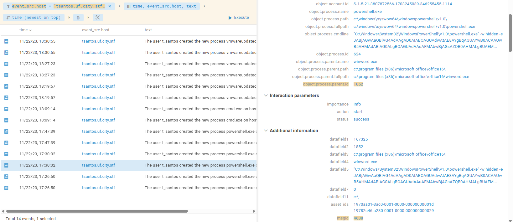This screenshot has height=222, width=513.
Task: Collapse the Additional information section
Action: coord(266,131)
